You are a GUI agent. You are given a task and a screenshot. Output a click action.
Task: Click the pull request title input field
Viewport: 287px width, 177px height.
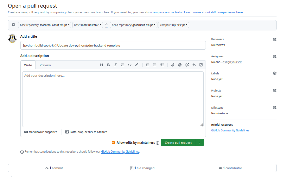(x=113, y=45)
